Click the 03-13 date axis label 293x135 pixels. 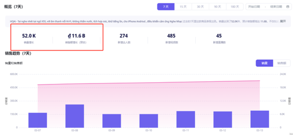(260, 130)
